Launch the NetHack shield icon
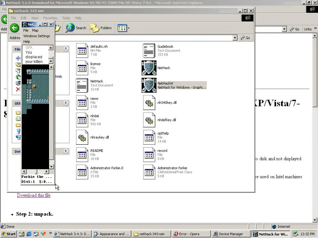The image size is (318, 238). click(149, 68)
